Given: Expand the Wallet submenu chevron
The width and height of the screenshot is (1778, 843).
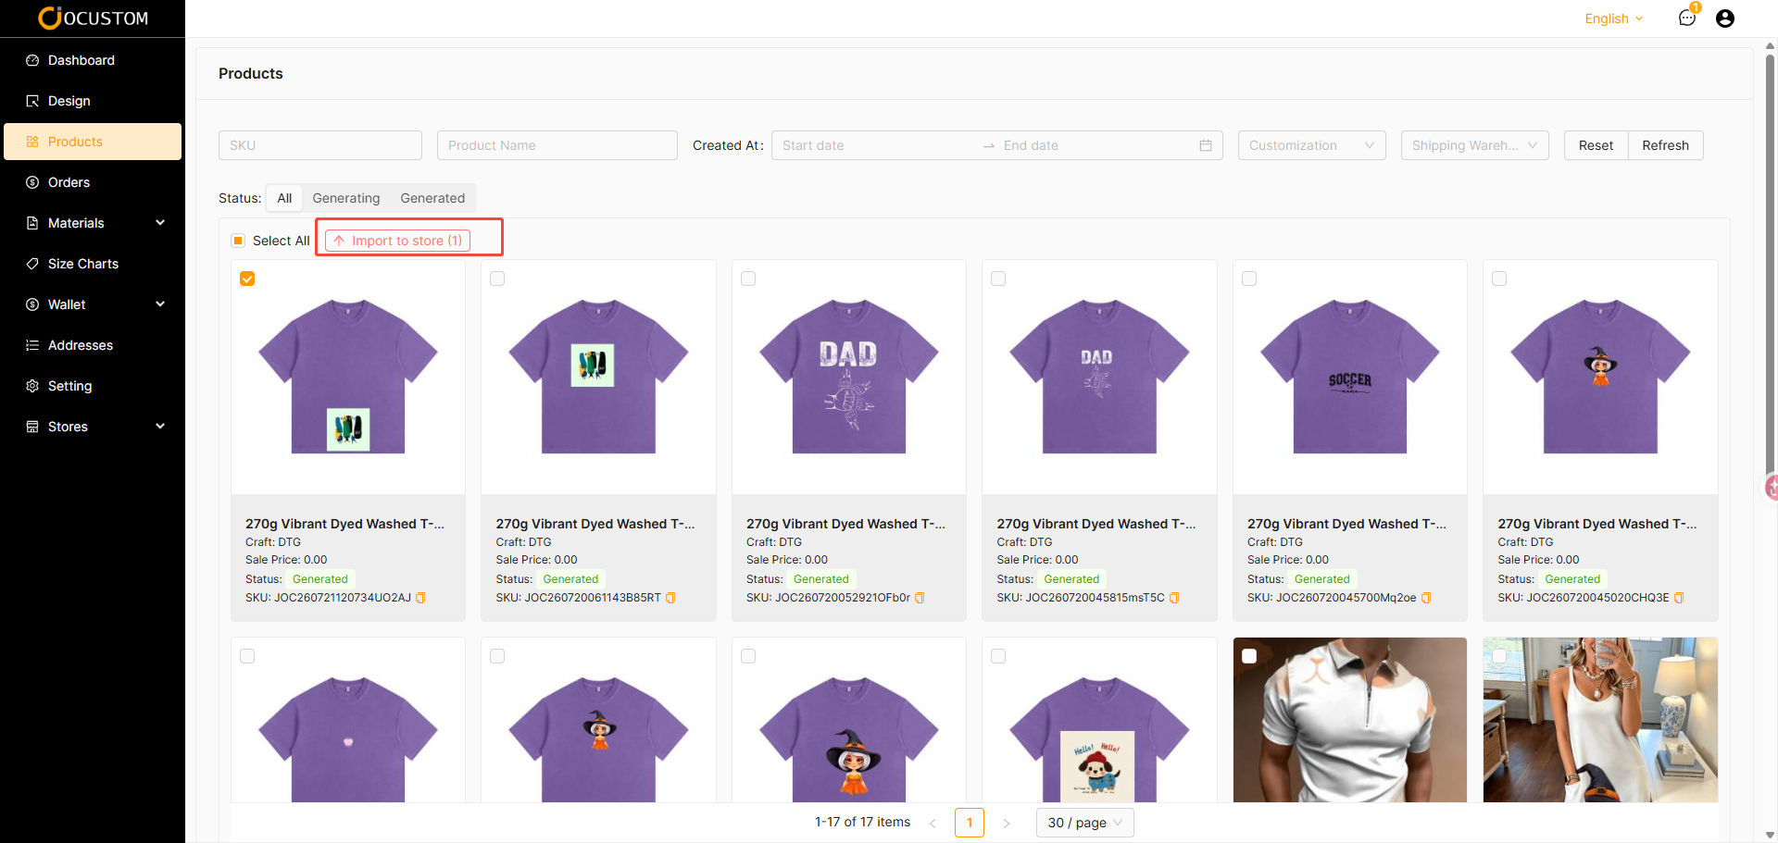Looking at the screenshot, I should coord(160,304).
